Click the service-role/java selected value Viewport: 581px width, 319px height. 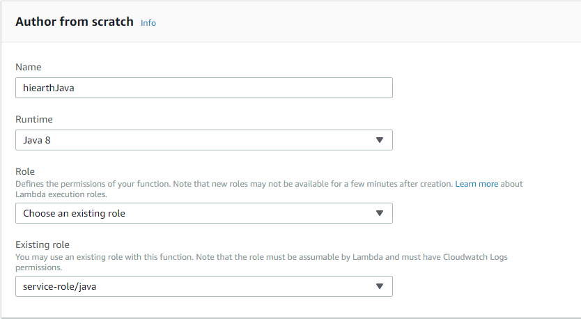point(59,286)
